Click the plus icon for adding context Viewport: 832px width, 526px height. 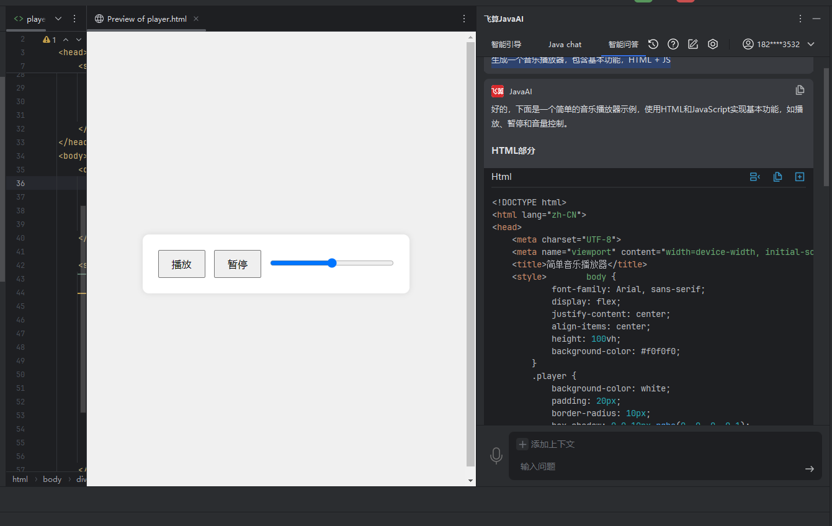[x=522, y=444]
